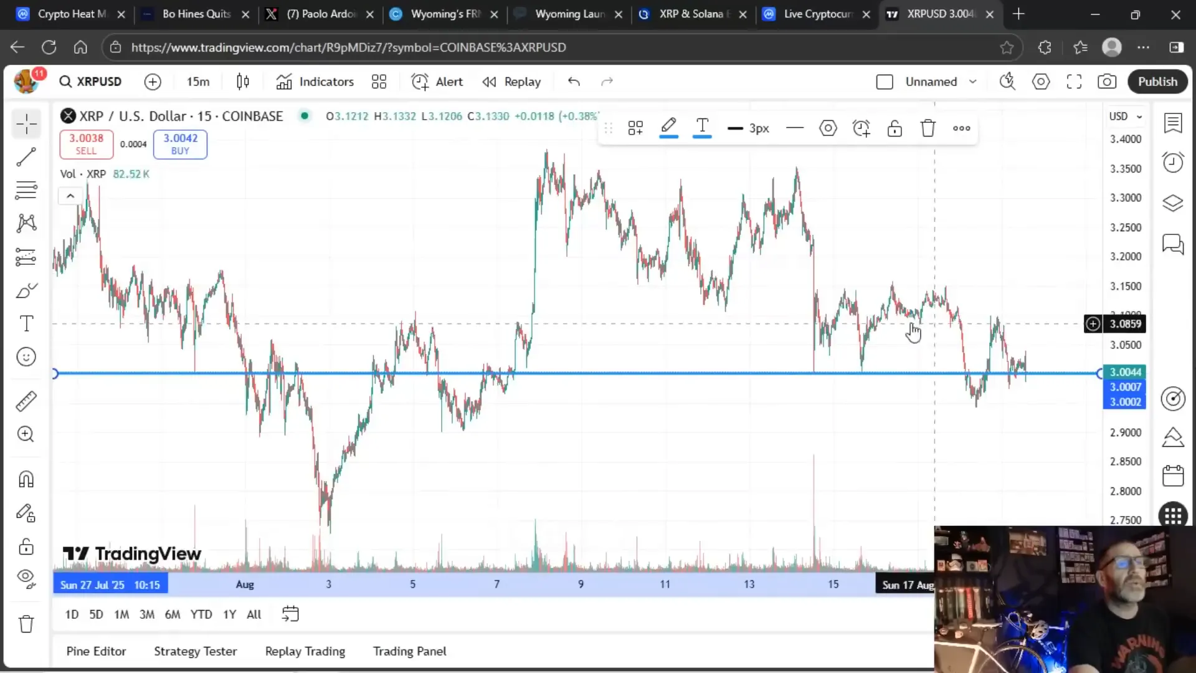Open the Trading Panel tab
Image resolution: width=1196 pixels, height=673 pixels.
(409, 651)
